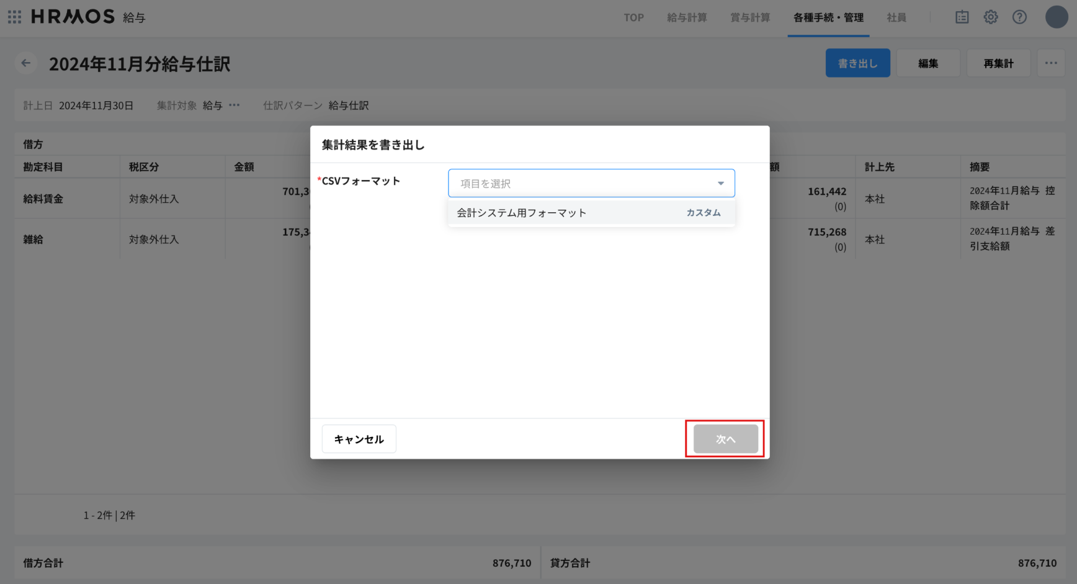Click the dropdown caret arrow

(720, 184)
